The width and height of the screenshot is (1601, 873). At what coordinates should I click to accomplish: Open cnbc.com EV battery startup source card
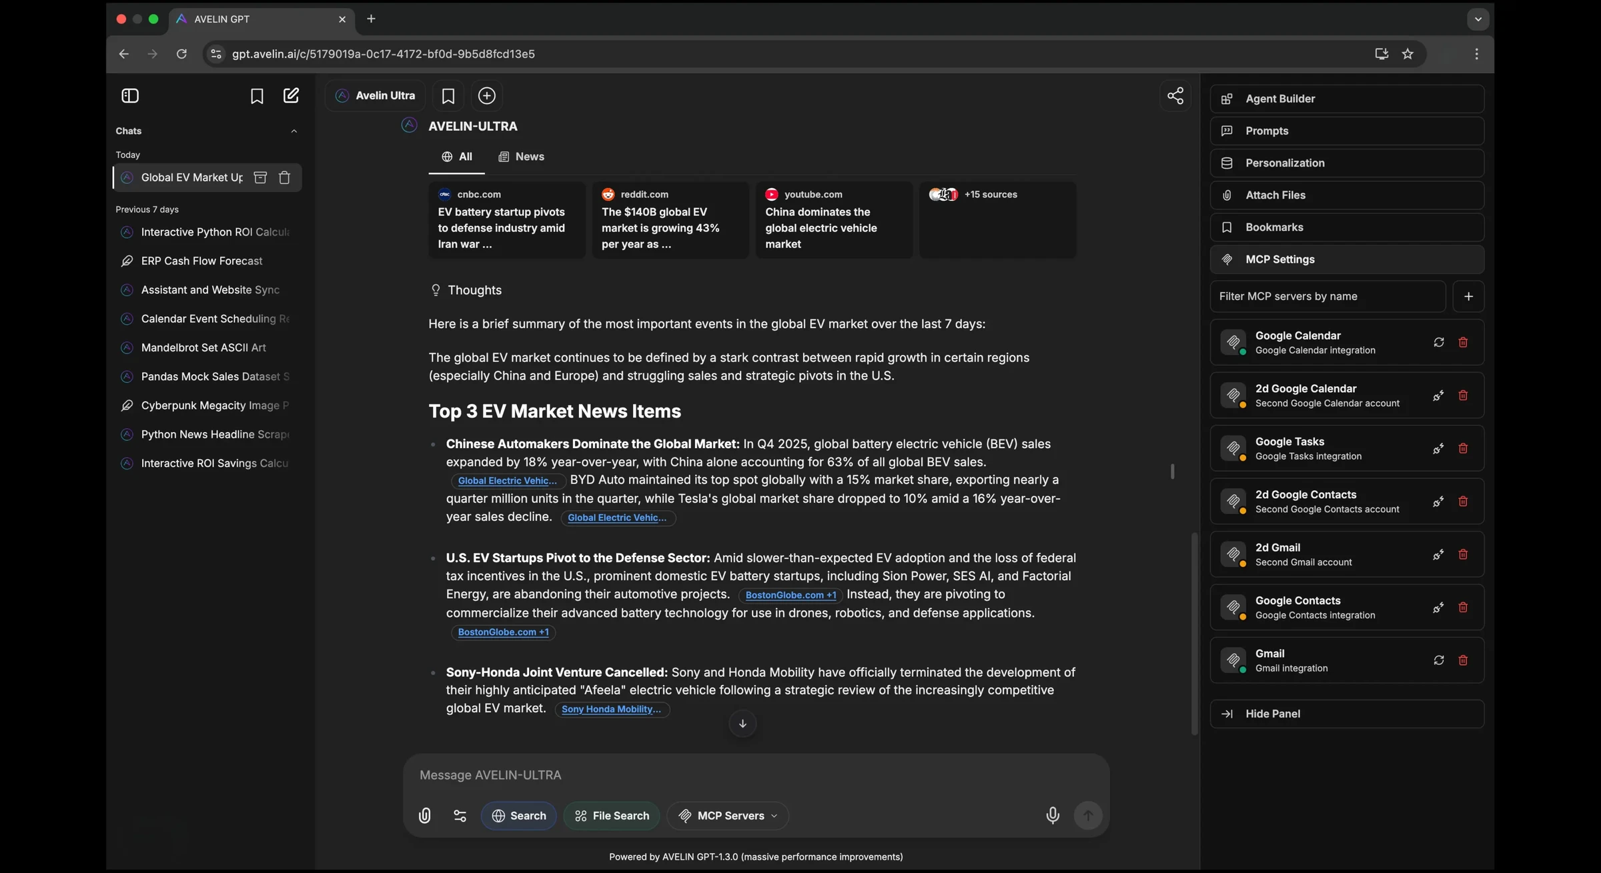pos(507,220)
